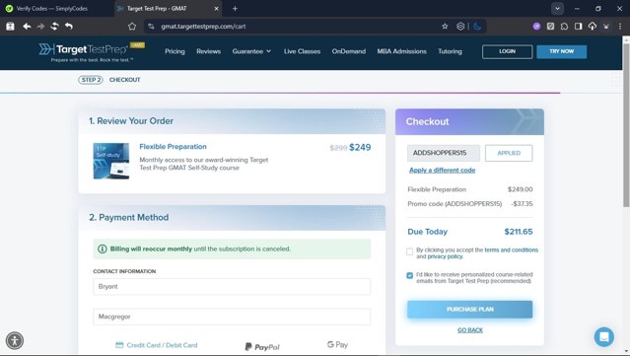The height and width of the screenshot is (356, 630).
Task: Click the page vertical scrollbar
Action: coord(626,124)
